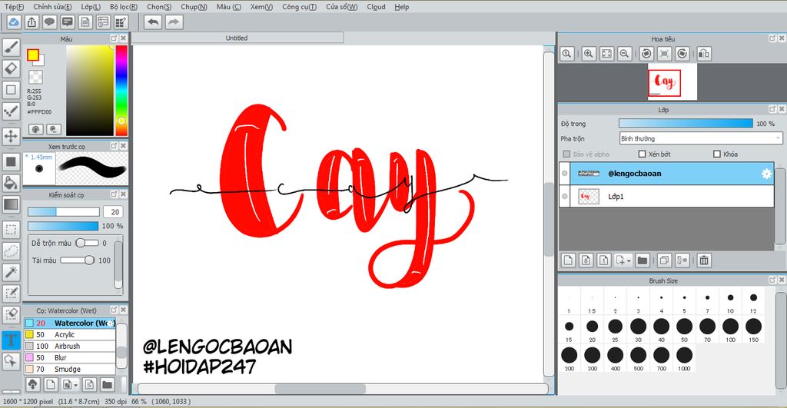Select the Bucket fill tool
This screenshot has height=408, width=787.
(11, 183)
